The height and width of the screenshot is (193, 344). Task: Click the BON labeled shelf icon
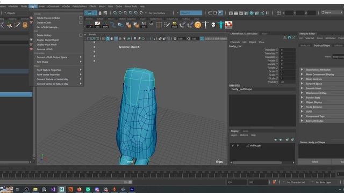coord(105,25)
